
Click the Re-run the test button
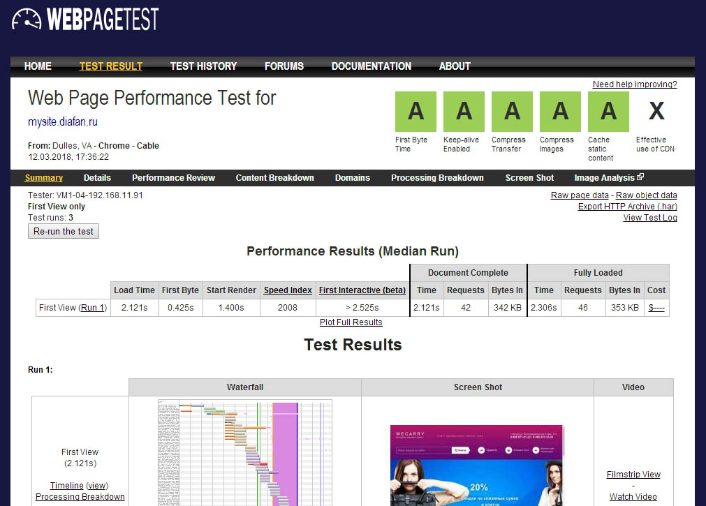tap(64, 232)
